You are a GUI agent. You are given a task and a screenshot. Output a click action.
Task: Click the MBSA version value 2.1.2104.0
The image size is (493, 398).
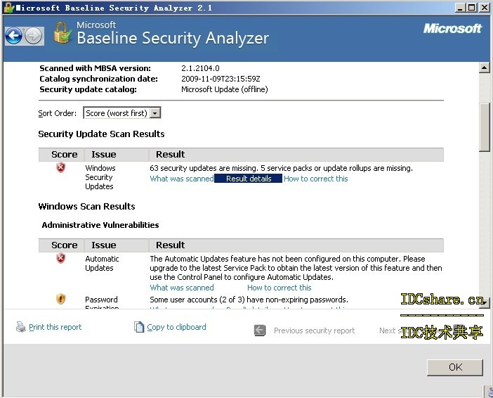click(x=200, y=68)
